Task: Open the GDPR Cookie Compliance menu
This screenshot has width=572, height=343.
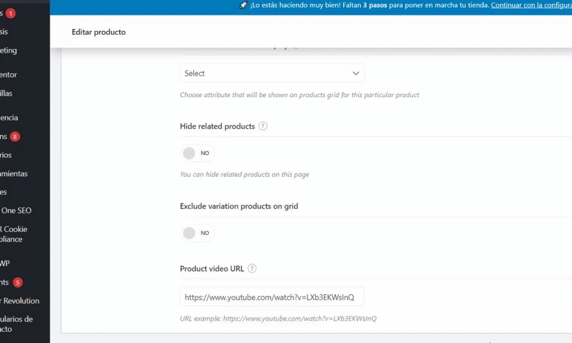Action: [x=14, y=234]
